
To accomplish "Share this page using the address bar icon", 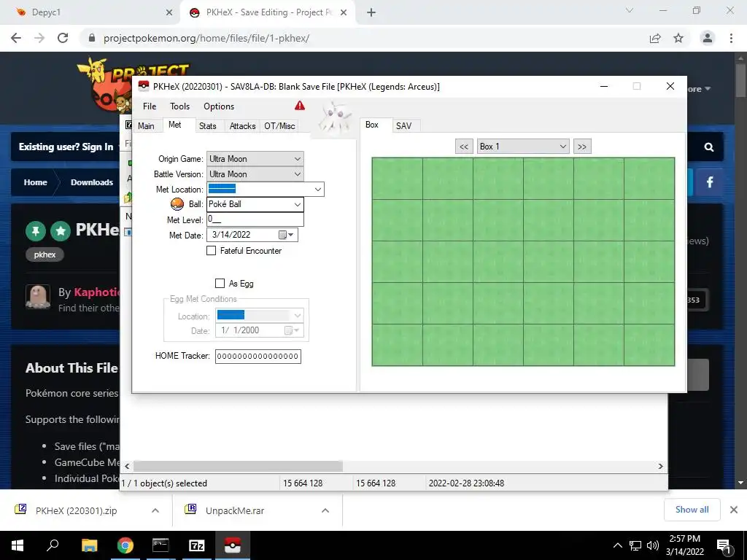I will (655, 38).
